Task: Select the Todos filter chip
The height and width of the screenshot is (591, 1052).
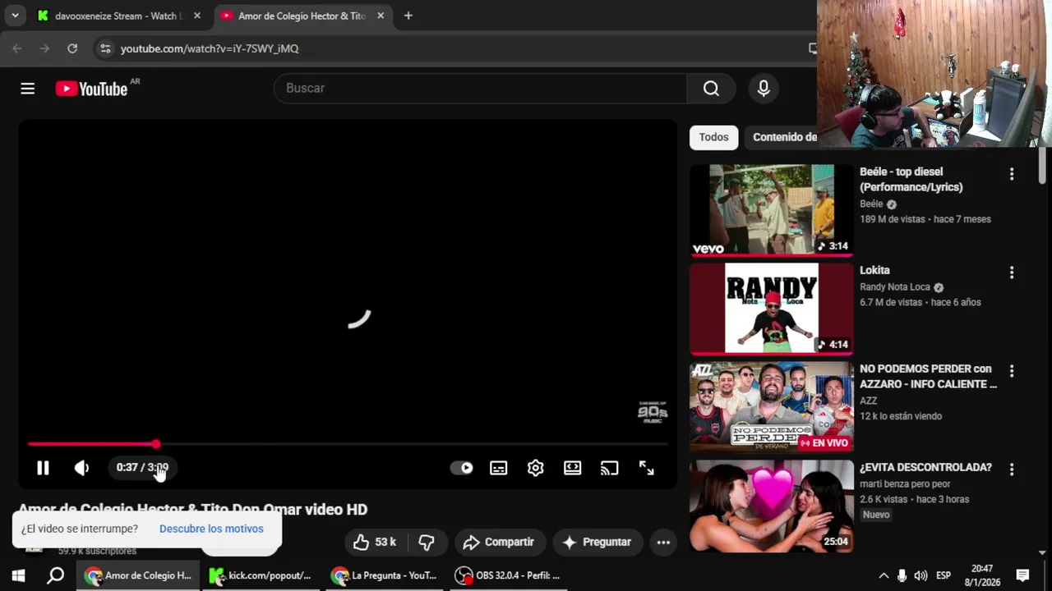Action: click(713, 137)
